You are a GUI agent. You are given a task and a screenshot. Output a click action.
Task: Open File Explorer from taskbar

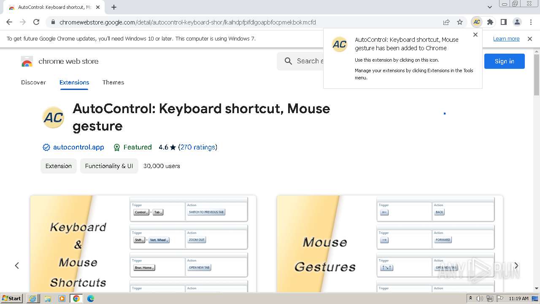click(48, 299)
